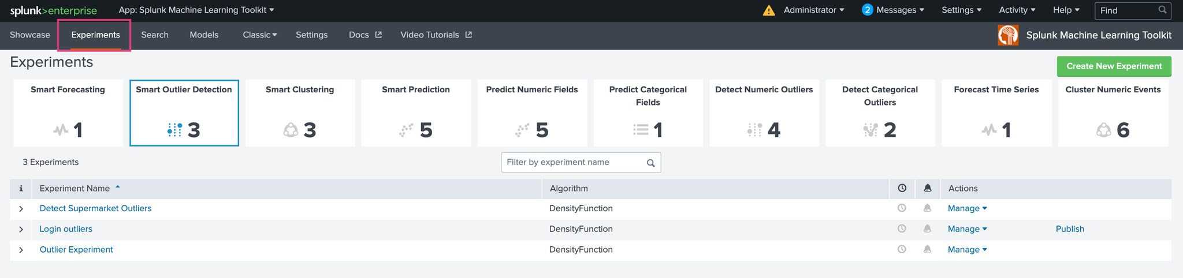The image size is (1183, 278).
Task: Click the Splunk Machine Learning Toolkit title
Action: 1099,35
